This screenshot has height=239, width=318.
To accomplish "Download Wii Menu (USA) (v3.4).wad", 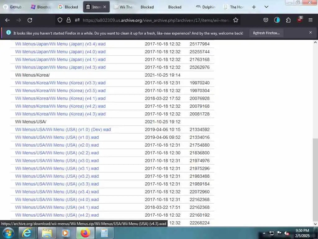I will pyautogui.click(x=57, y=192).
